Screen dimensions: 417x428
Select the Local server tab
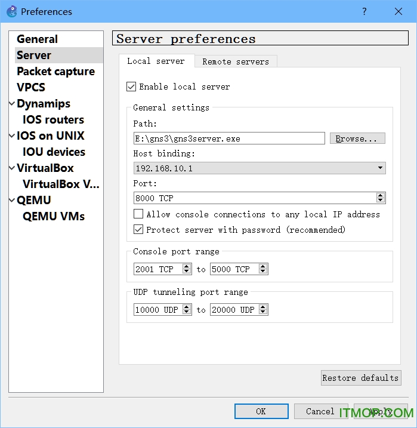click(x=156, y=61)
